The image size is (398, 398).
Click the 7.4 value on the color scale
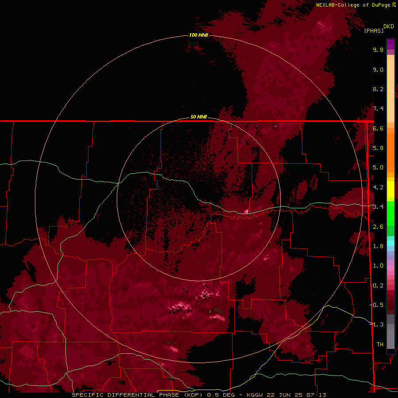click(378, 109)
